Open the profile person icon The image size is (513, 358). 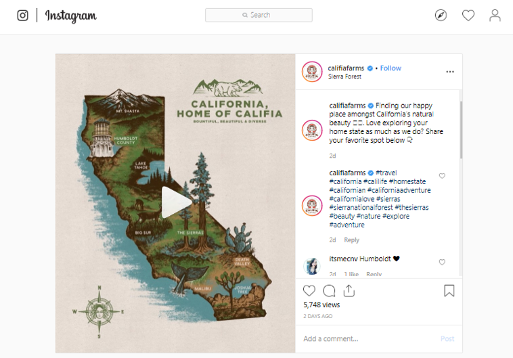[495, 16]
